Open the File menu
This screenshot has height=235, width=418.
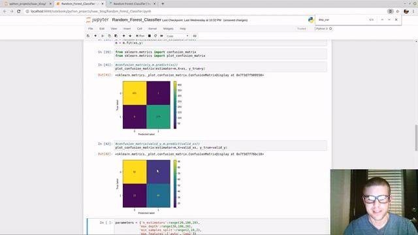pos(91,29)
